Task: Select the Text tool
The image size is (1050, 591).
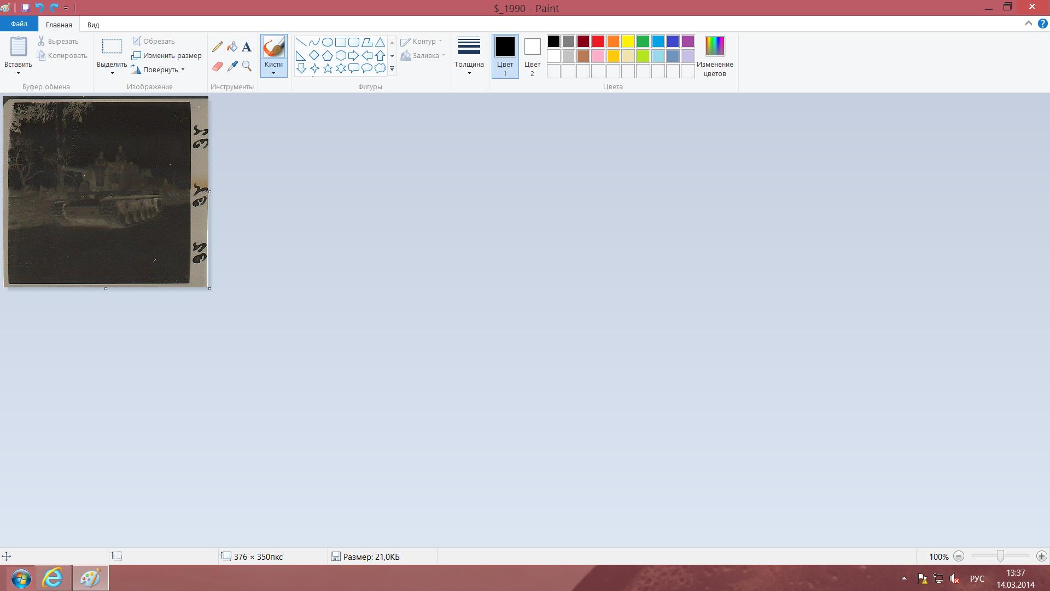Action: click(x=247, y=47)
